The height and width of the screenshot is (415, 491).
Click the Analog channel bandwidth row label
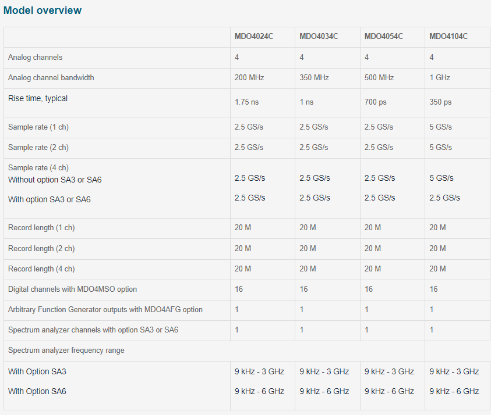pyautogui.click(x=51, y=77)
